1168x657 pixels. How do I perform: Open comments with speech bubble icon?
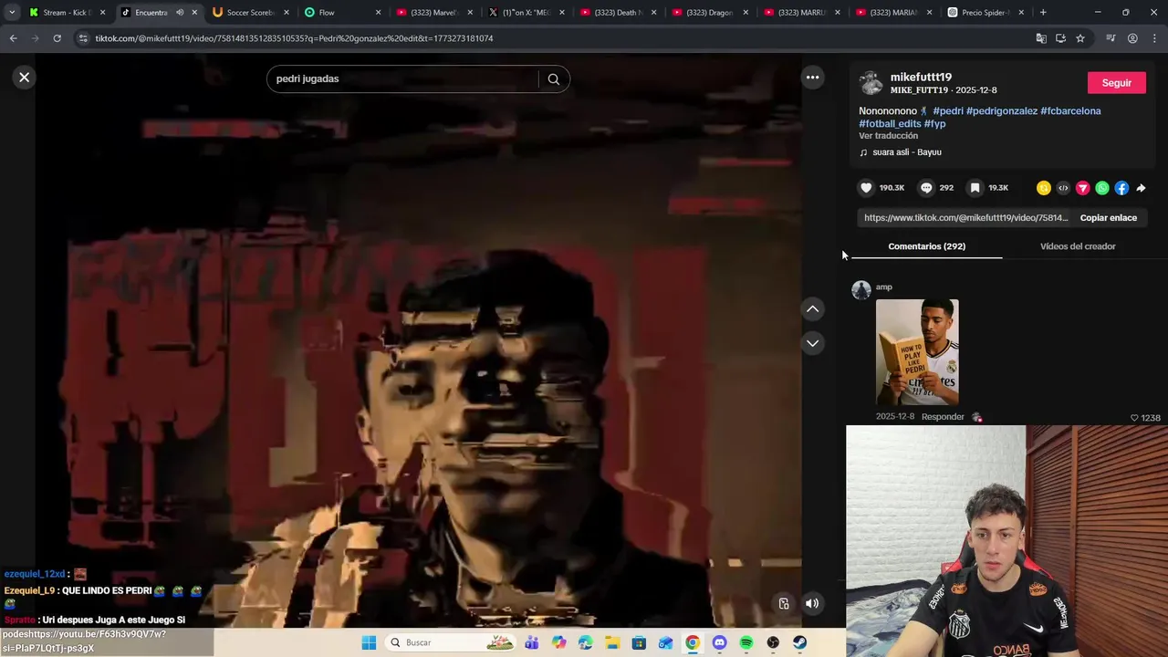pyautogui.click(x=926, y=188)
